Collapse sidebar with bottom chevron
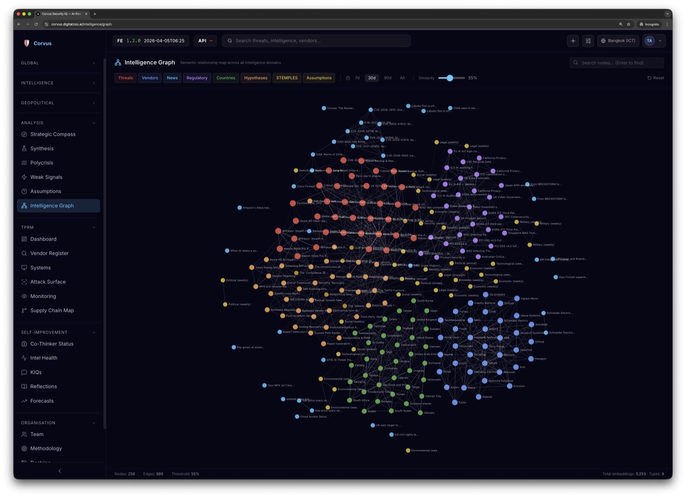The width and height of the screenshot is (686, 497). click(x=60, y=471)
